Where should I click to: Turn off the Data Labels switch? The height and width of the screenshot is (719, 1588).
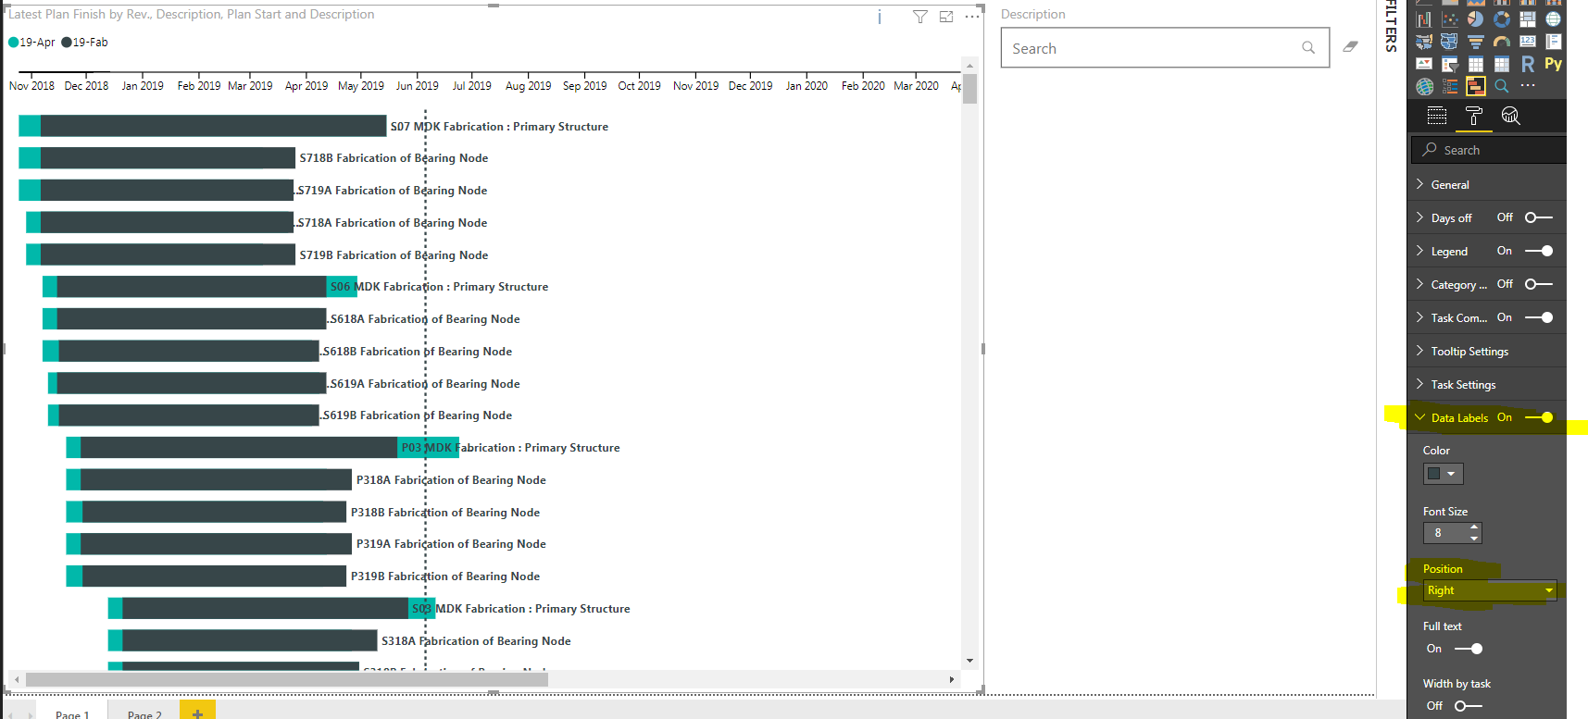click(1539, 417)
